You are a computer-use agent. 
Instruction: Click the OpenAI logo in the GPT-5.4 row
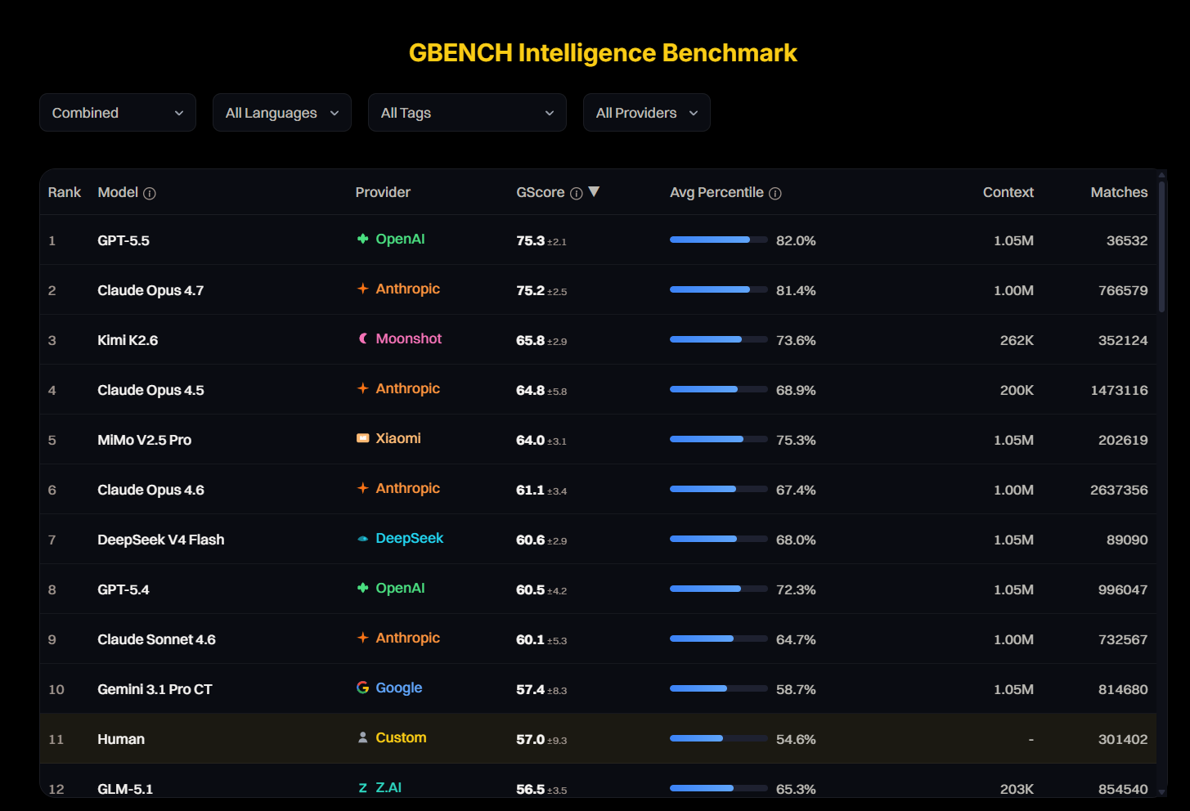click(x=363, y=588)
